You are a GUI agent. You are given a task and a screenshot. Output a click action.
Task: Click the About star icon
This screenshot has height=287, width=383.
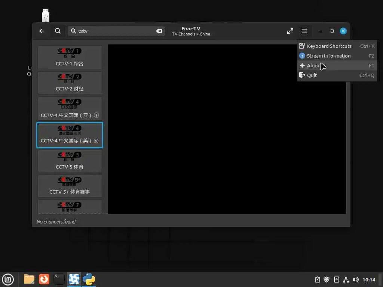pyautogui.click(x=302, y=65)
